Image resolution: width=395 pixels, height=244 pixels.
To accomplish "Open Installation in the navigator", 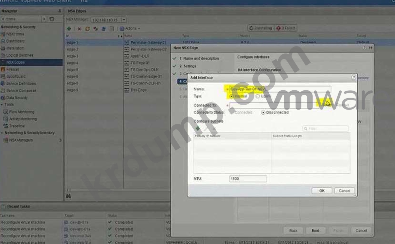I will 15,48.
